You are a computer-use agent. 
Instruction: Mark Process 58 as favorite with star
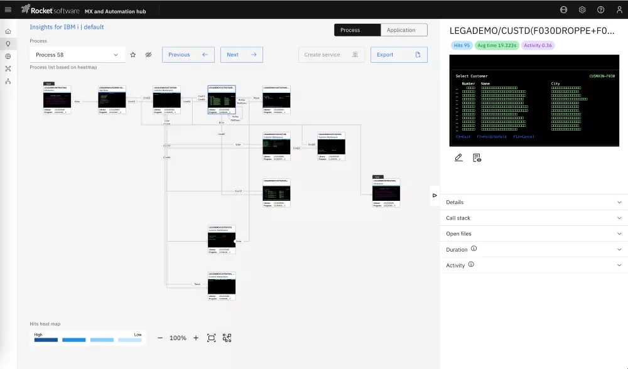pyautogui.click(x=133, y=55)
